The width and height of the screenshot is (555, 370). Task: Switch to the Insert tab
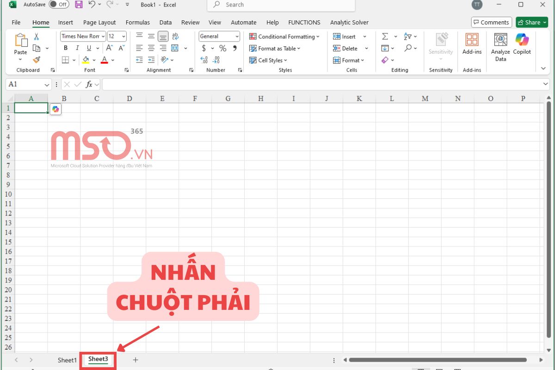tap(66, 22)
